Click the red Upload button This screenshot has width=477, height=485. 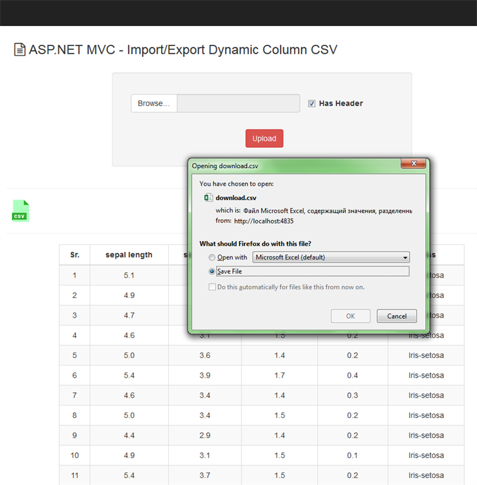coord(264,138)
